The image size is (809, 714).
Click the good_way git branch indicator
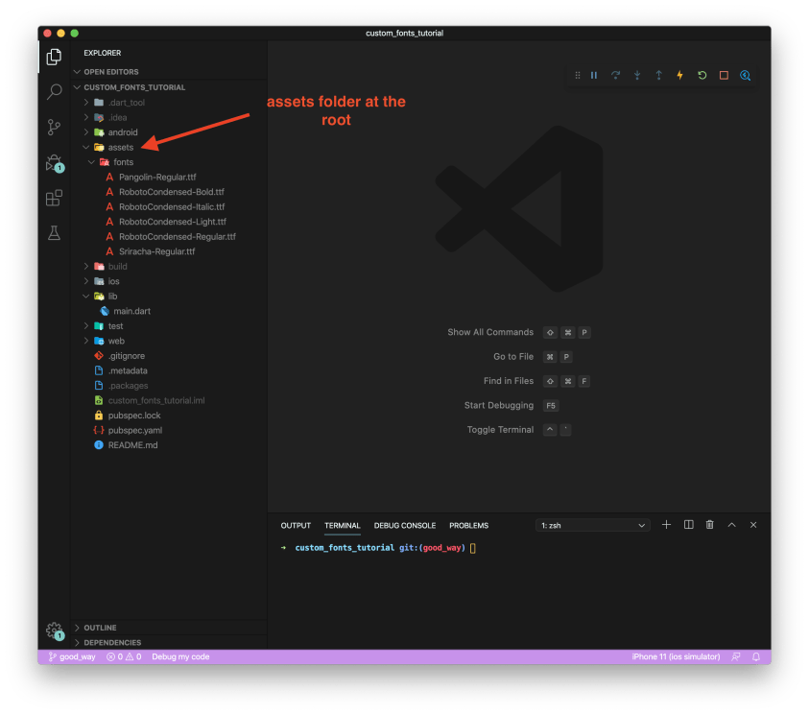(x=72, y=656)
